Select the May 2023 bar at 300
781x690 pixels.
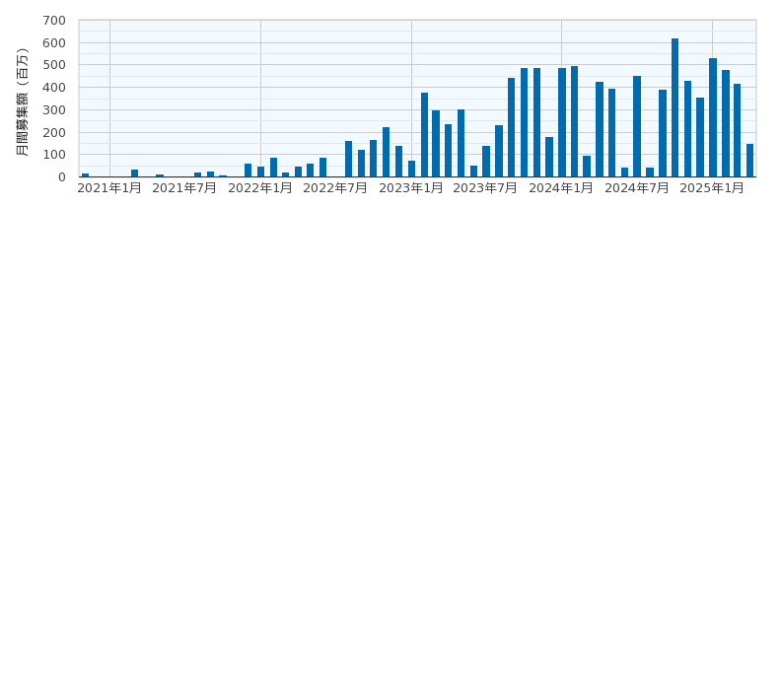pyautogui.click(x=461, y=143)
